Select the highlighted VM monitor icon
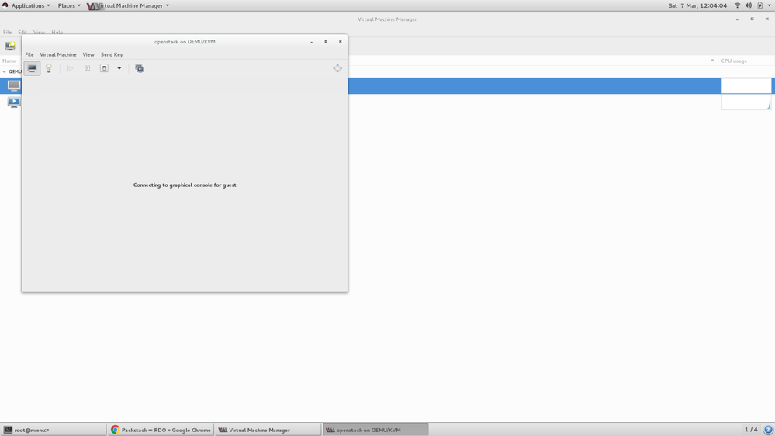Image resolution: width=775 pixels, height=436 pixels. click(x=14, y=85)
